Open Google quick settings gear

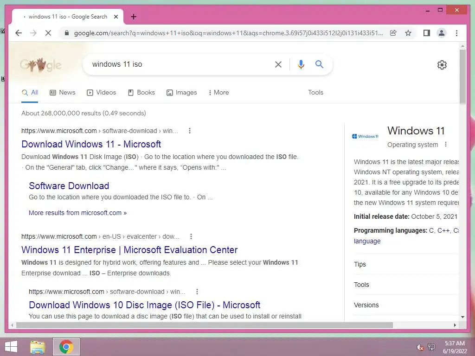(x=442, y=65)
